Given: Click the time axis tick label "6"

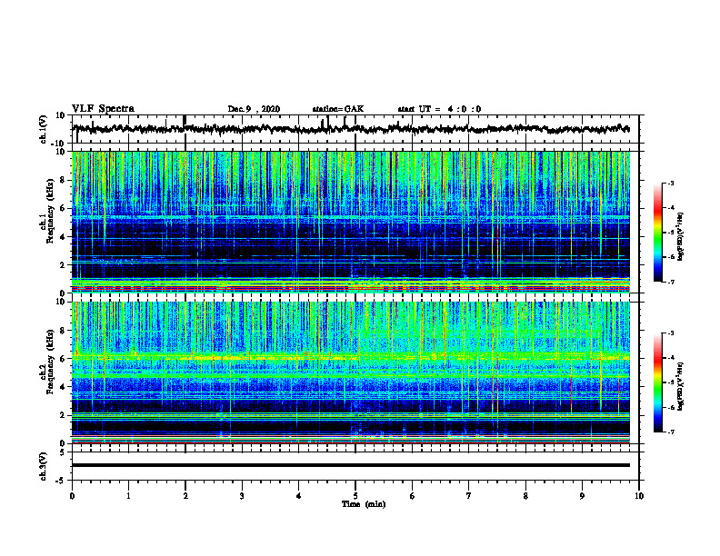Looking at the screenshot, I should click(x=413, y=496).
